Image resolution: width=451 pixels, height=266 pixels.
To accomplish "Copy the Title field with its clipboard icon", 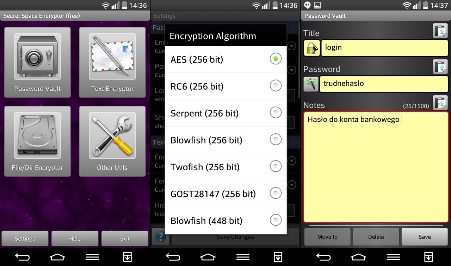I will [x=440, y=31].
